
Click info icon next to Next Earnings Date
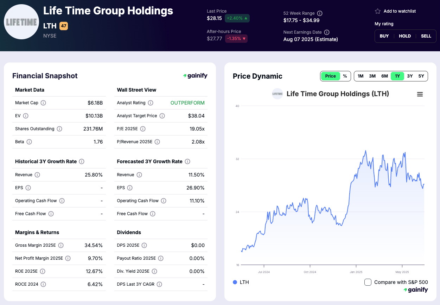point(327,32)
